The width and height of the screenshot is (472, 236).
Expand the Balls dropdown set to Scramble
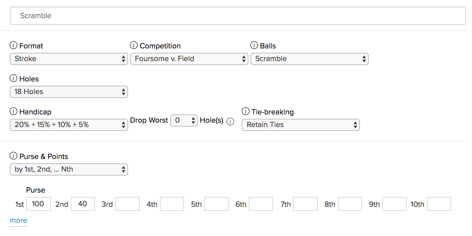point(309,59)
